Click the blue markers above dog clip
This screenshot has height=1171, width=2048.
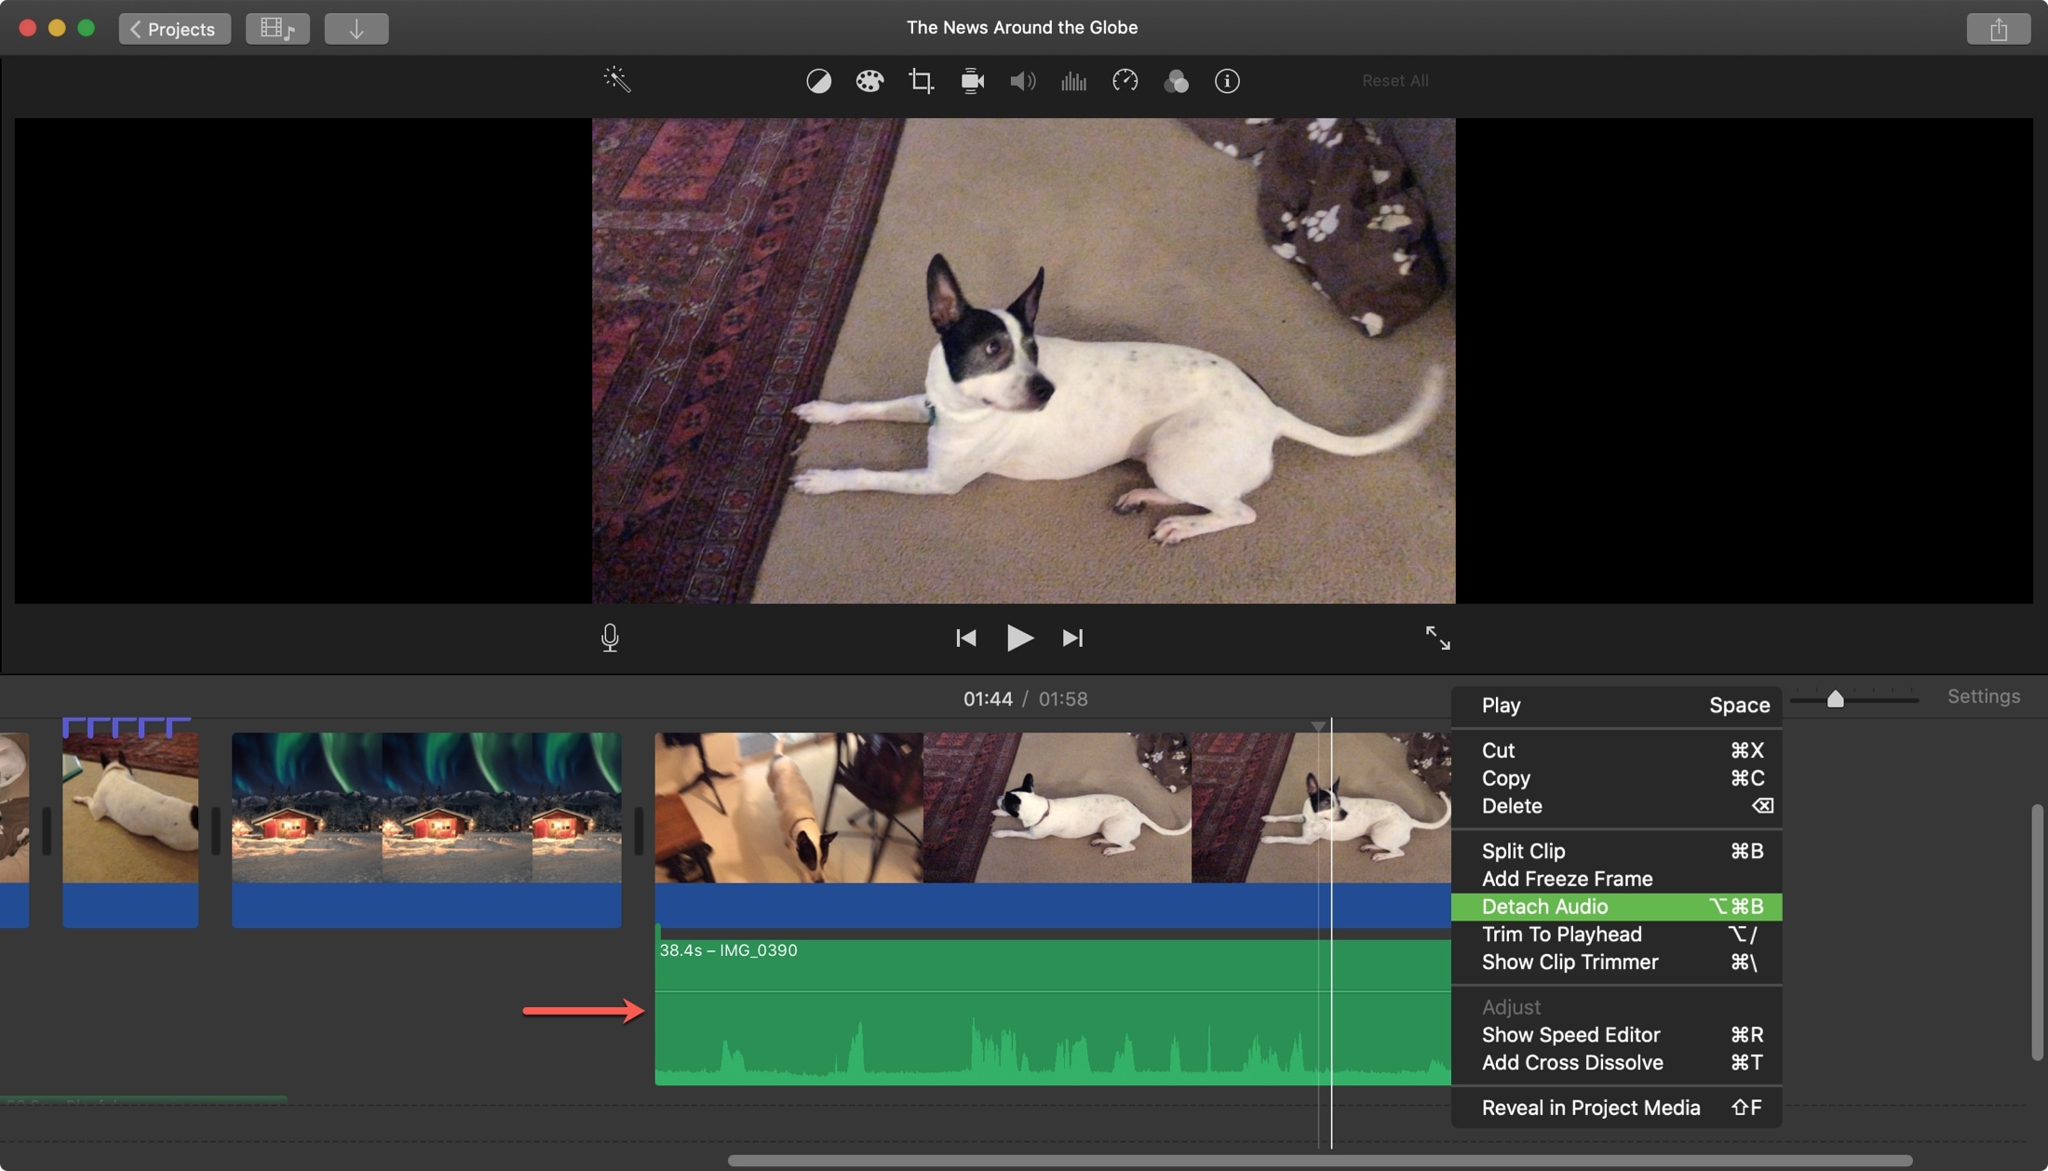click(x=127, y=726)
